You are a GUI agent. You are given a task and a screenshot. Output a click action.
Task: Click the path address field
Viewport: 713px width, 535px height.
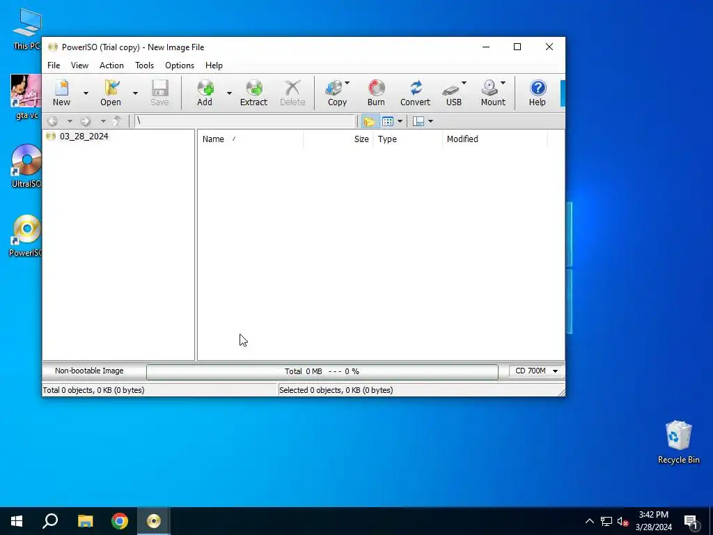pyautogui.click(x=244, y=121)
